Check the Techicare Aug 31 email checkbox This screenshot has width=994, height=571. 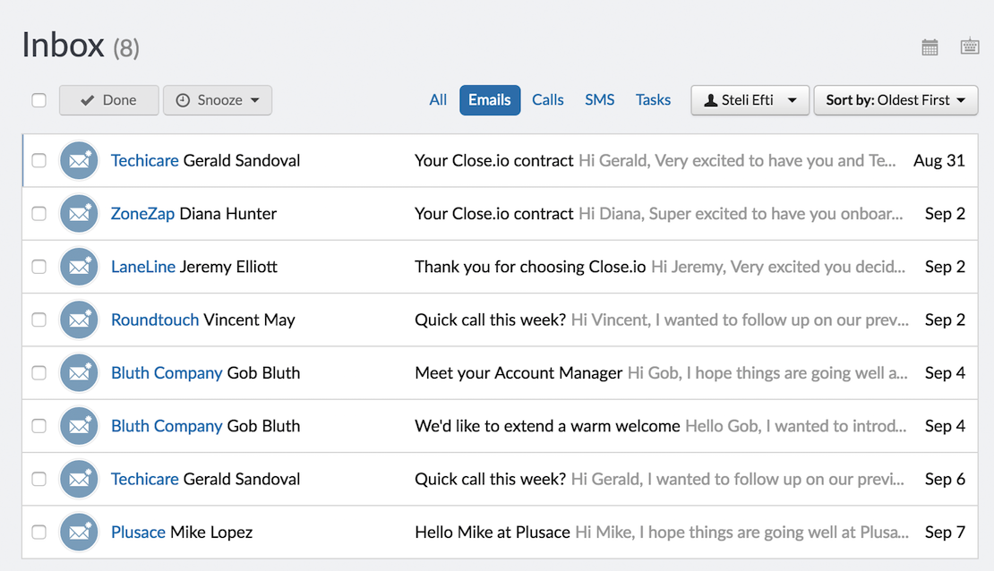[39, 160]
